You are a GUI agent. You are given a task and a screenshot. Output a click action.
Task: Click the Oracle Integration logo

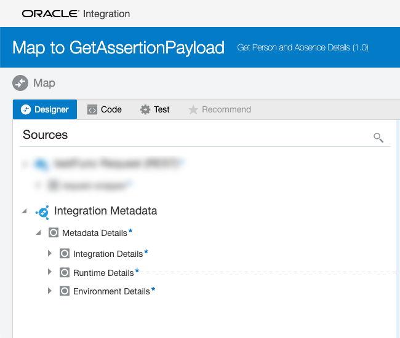[x=76, y=14]
